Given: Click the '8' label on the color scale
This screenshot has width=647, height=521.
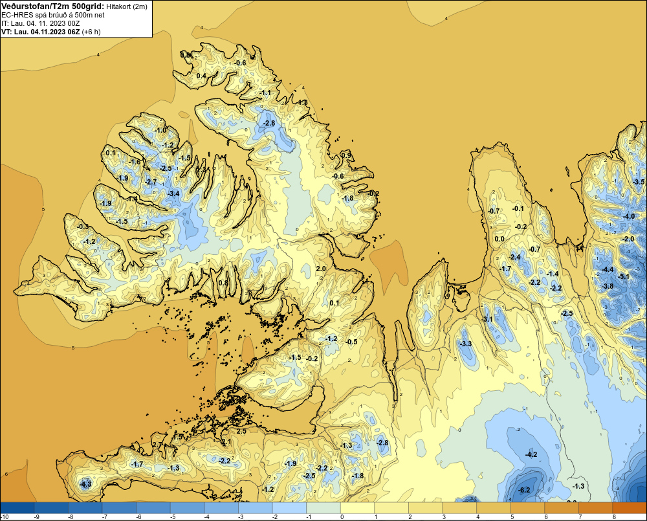Looking at the screenshot, I should tap(614, 517).
